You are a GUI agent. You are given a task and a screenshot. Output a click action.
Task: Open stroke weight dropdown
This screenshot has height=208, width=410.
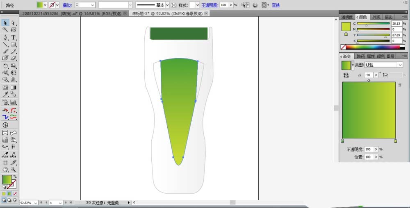tap(92, 5)
